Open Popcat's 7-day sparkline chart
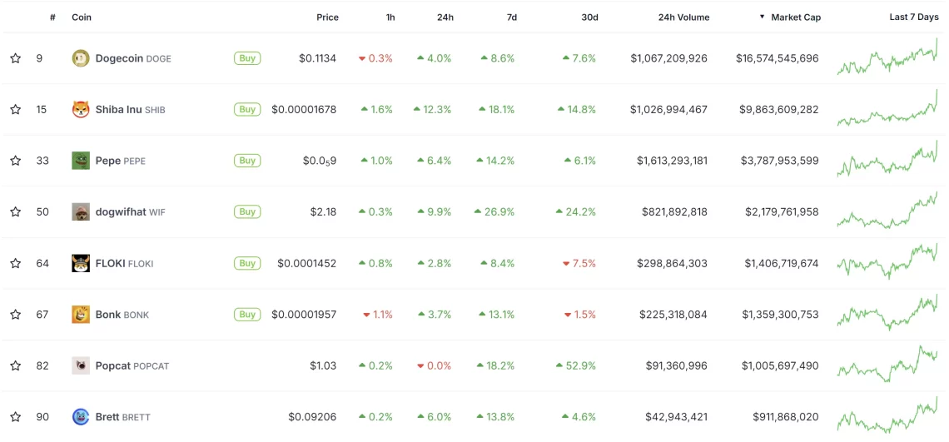Viewport: 949px width, 442px height. pyautogui.click(x=887, y=364)
